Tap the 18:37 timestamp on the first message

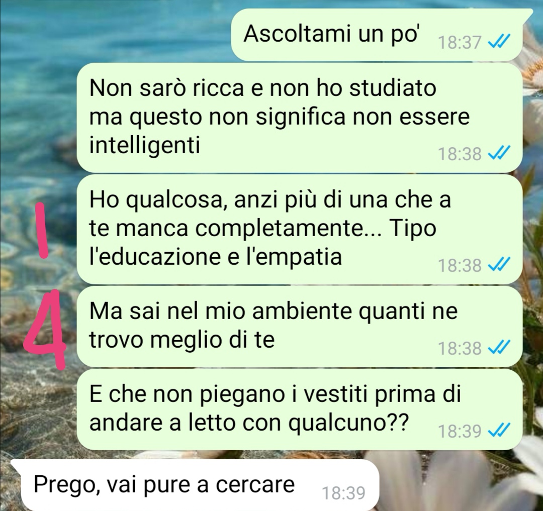coord(460,43)
